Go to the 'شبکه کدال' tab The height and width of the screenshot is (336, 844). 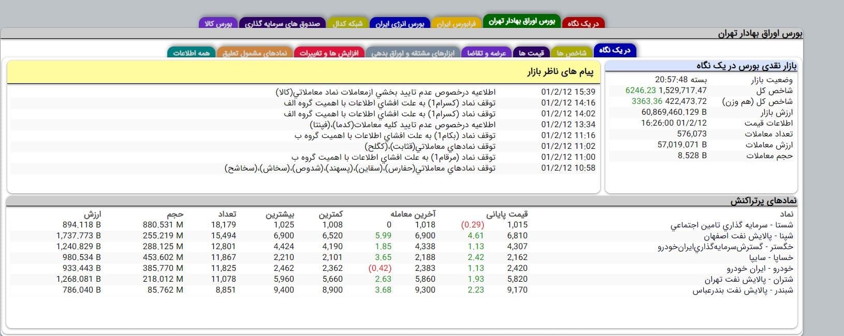347,24
